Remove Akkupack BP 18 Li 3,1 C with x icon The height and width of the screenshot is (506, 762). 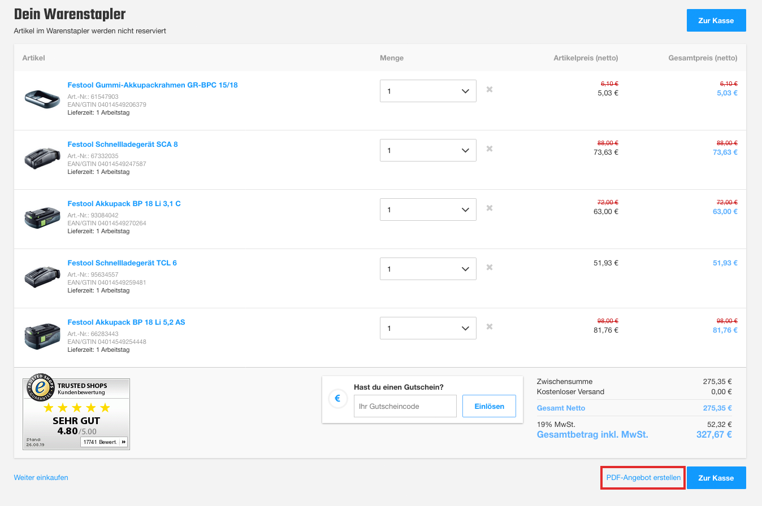(490, 208)
